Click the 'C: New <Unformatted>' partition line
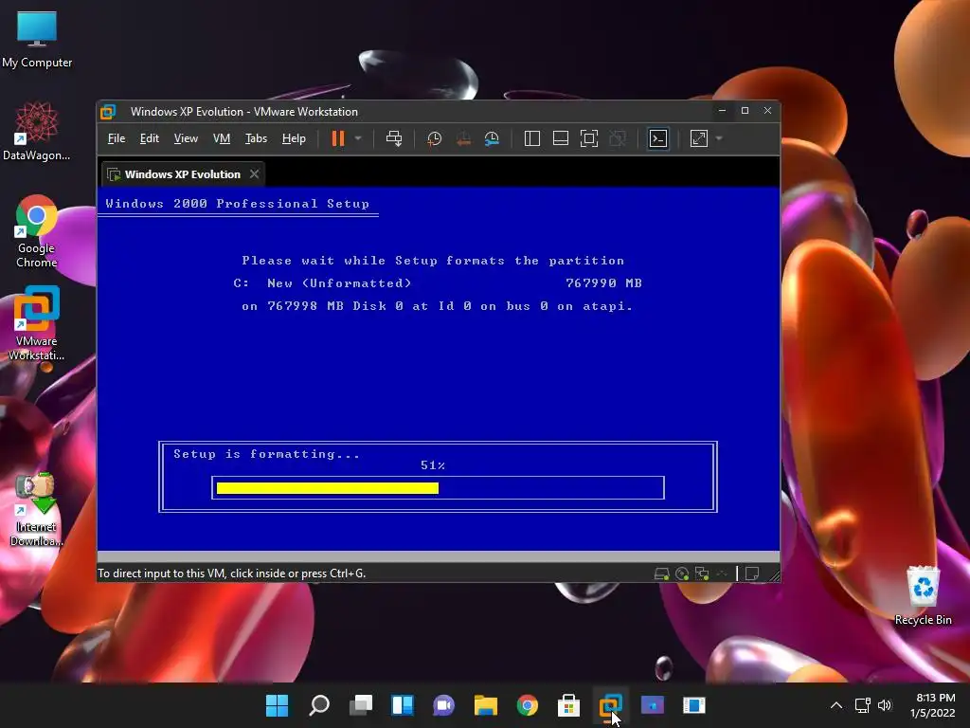This screenshot has height=728, width=970. [438, 283]
